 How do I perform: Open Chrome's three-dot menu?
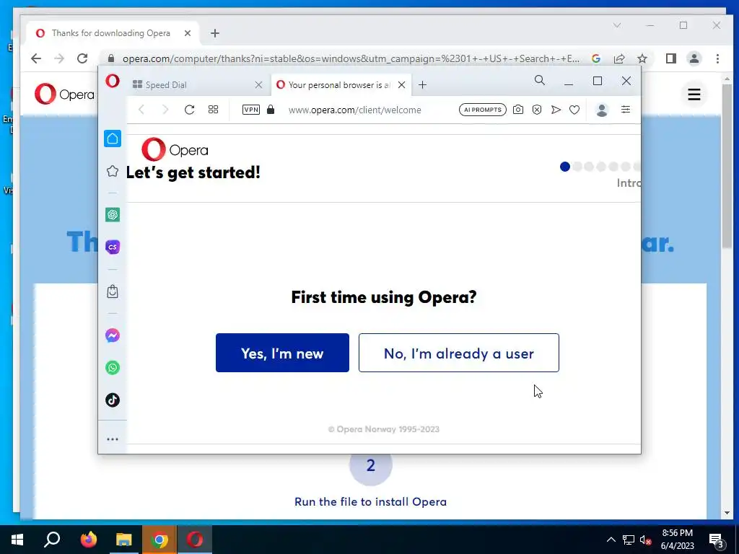pos(717,58)
